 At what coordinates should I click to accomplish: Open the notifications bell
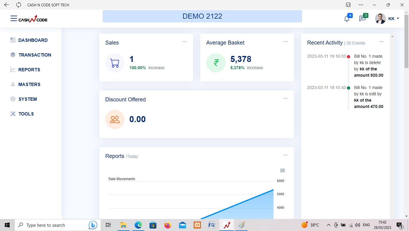(x=347, y=19)
